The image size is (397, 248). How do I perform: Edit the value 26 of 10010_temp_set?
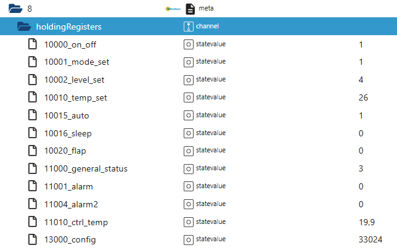[x=363, y=97]
